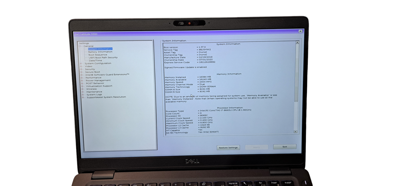Select the Wireless category label
The height and width of the screenshot is (186, 413).
click(91, 89)
